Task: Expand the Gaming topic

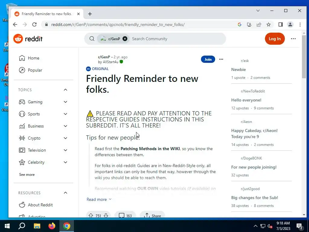Action: coord(65,102)
